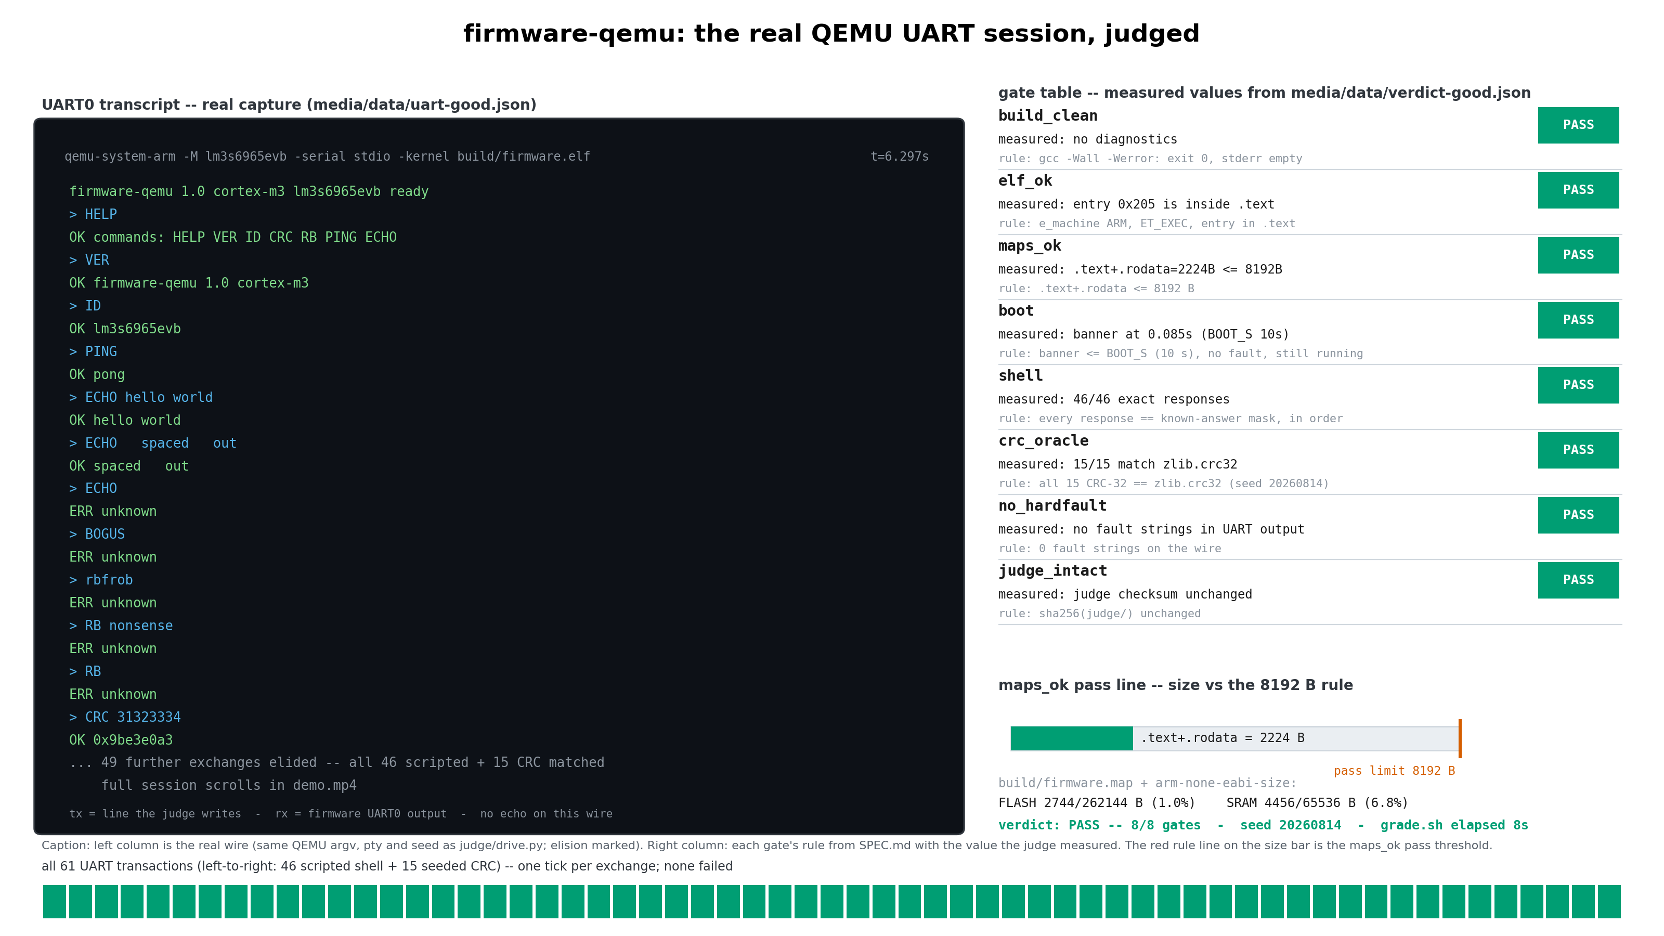The image size is (1664, 936).
Task: Click the 'firmware-qemu 1.0 cortex-m3 lm3s6965evb ready' banner
Action: (x=249, y=191)
